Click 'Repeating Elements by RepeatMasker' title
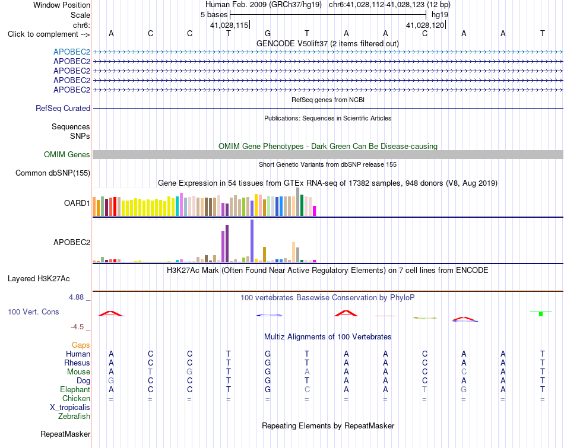 pyautogui.click(x=328, y=425)
